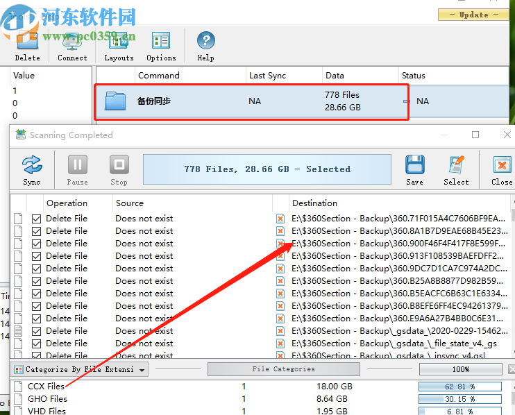Click delete icon beside 360.71F015A4C7606BF9EA destination
The height and width of the screenshot is (415, 515).
pyautogui.click(x=280, y=219)
